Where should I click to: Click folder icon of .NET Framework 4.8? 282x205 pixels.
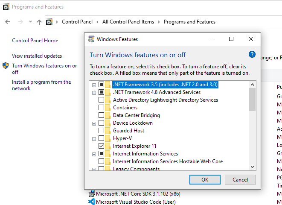click(108, 92)
